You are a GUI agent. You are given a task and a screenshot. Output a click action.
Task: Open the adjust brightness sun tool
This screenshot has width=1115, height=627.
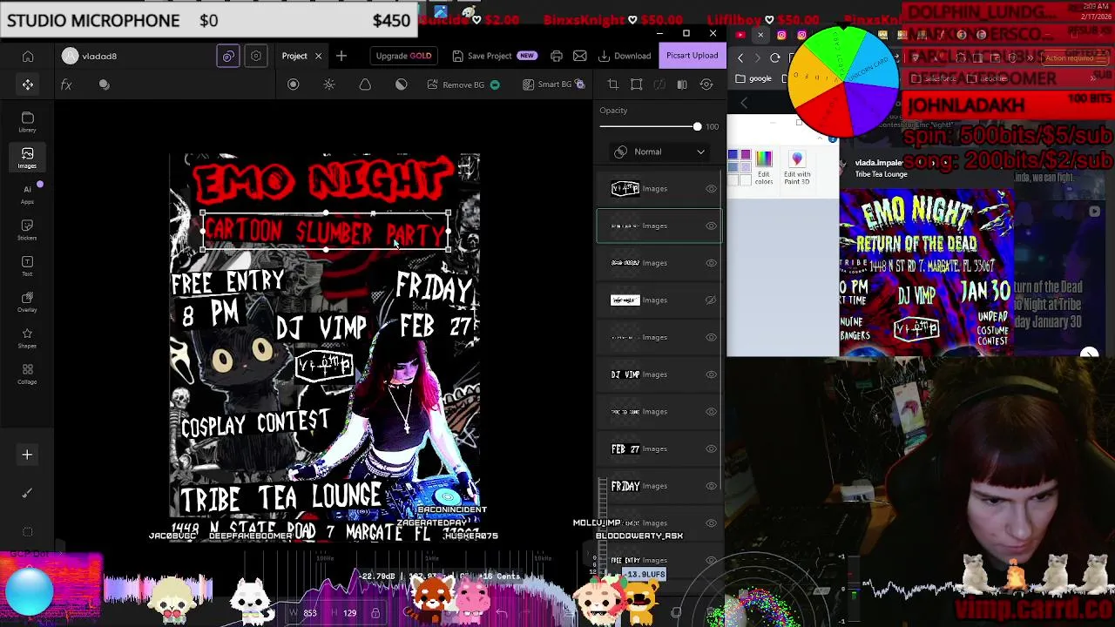pos(329,84)
